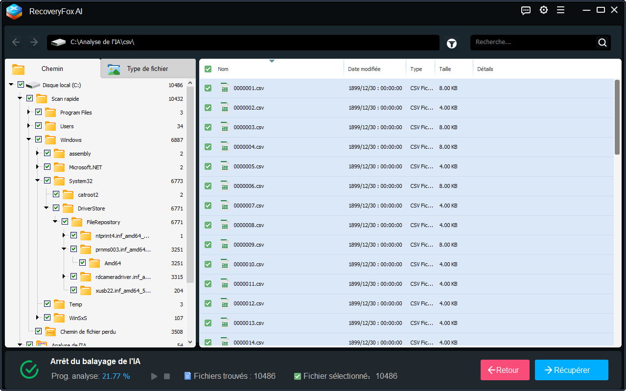Screen dimensions: 626x391
Task: Click the catroot2 folder icon
Action: [68, 195]
